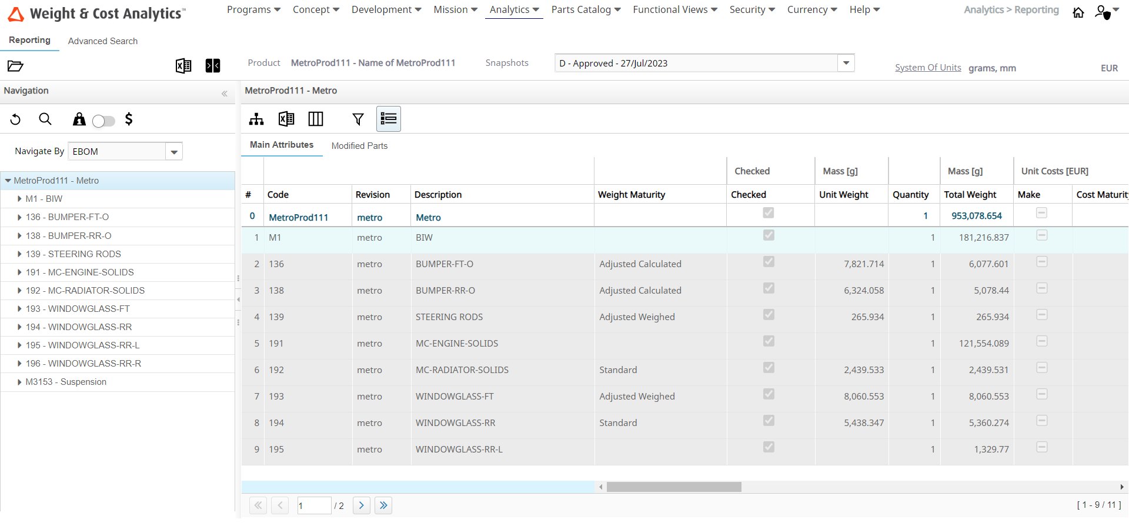Click the refresh navigation icon
Image resolution: width=1129 pixels, height=529 pixels.
pos(16,120)
